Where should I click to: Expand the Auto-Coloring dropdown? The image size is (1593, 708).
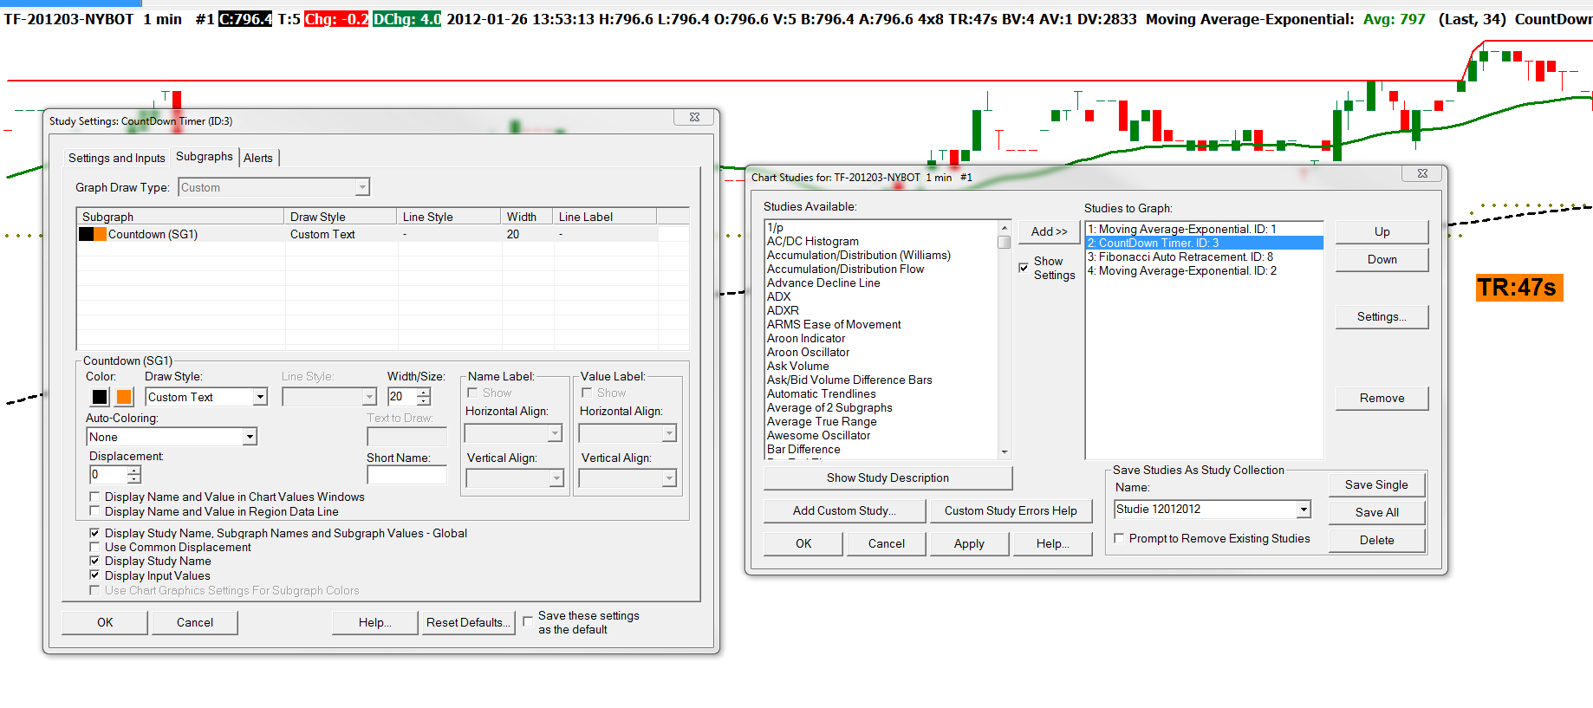click(250, 437)
